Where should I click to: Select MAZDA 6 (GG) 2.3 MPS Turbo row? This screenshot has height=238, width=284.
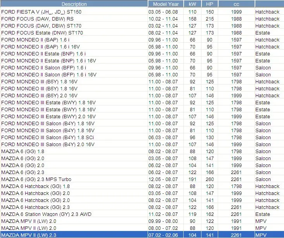[142, 179]
